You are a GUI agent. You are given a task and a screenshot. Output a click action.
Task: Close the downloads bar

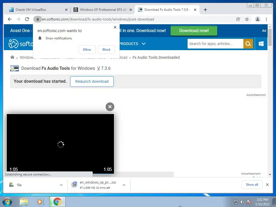[x=267, y=185]
